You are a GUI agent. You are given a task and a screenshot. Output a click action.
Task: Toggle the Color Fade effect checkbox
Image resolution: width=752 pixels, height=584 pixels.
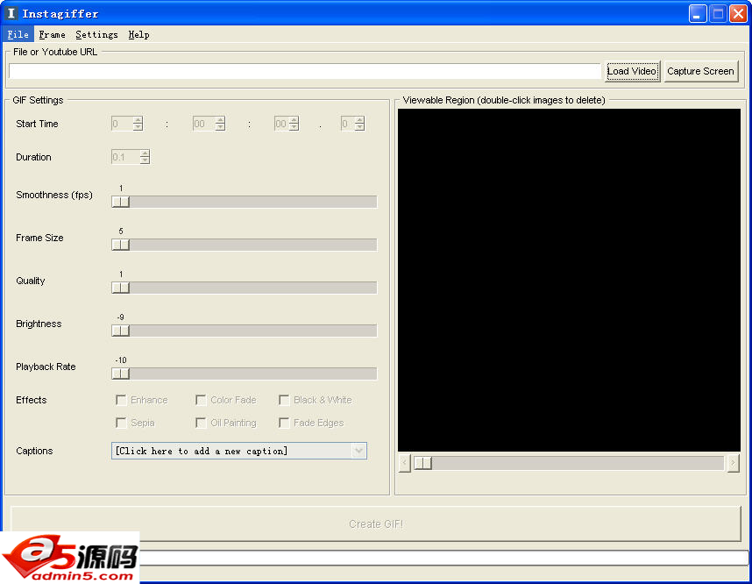(201, 400)
